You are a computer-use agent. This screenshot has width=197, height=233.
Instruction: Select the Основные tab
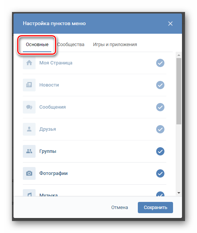click(37, 45)
